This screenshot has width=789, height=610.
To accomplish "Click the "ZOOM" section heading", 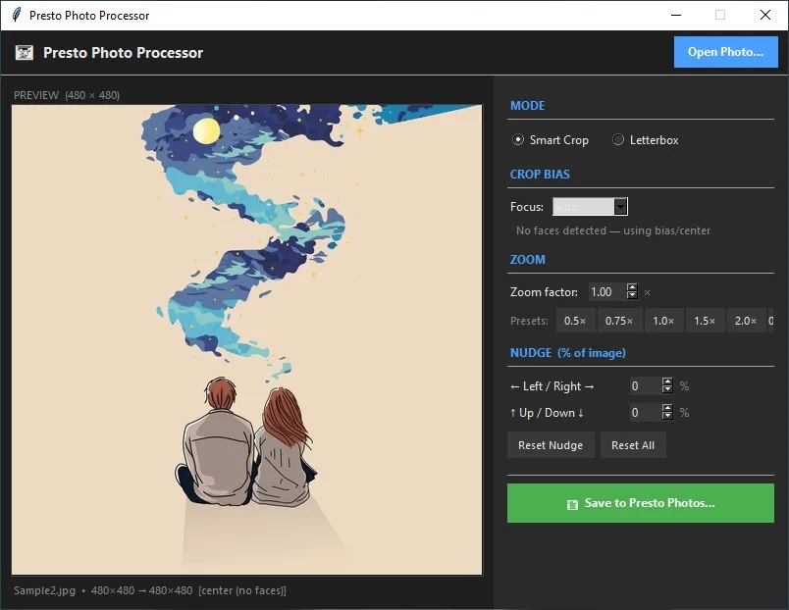I will [527, 260].
